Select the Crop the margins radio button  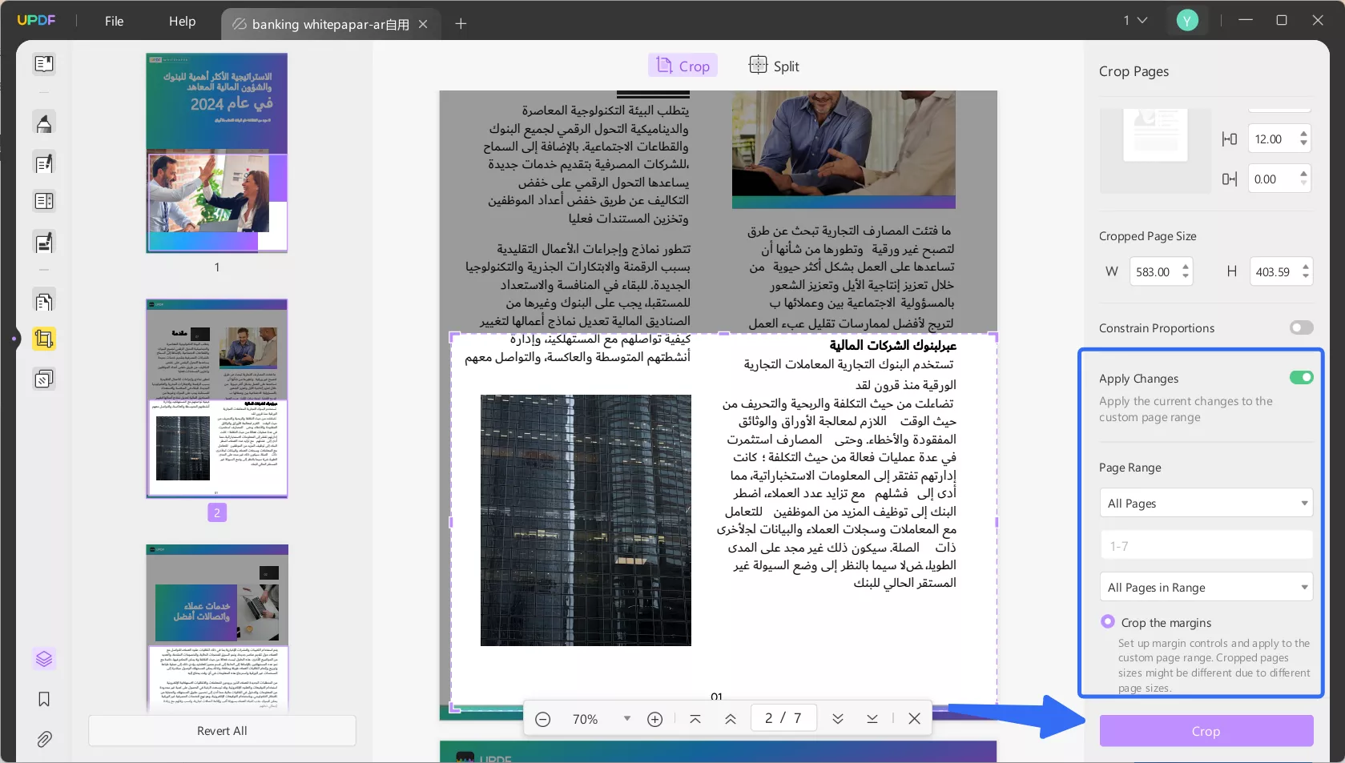1107,621
